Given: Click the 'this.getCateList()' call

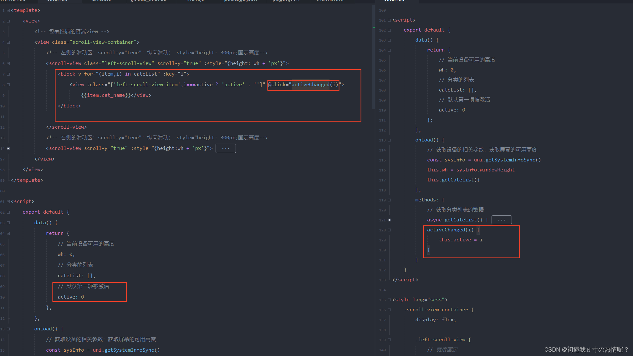Looking at the screenshot, I should pos(453,180).
